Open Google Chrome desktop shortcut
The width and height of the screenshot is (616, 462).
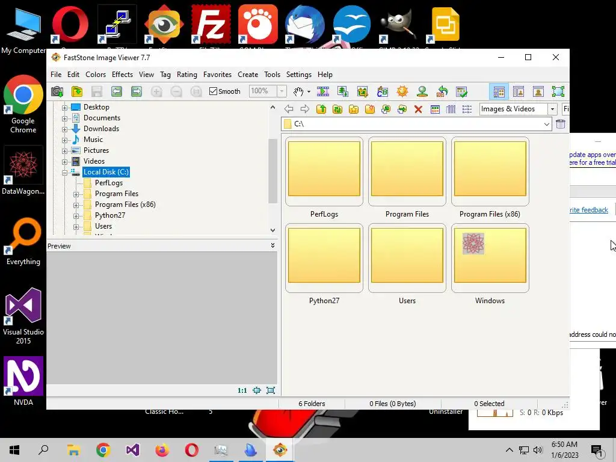coord(23,105)
